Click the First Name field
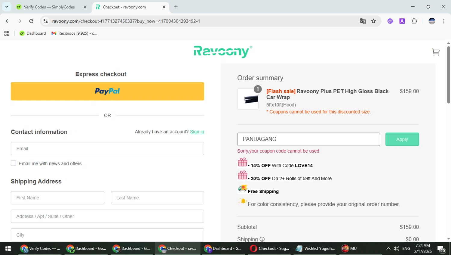 tap(57, 198)
